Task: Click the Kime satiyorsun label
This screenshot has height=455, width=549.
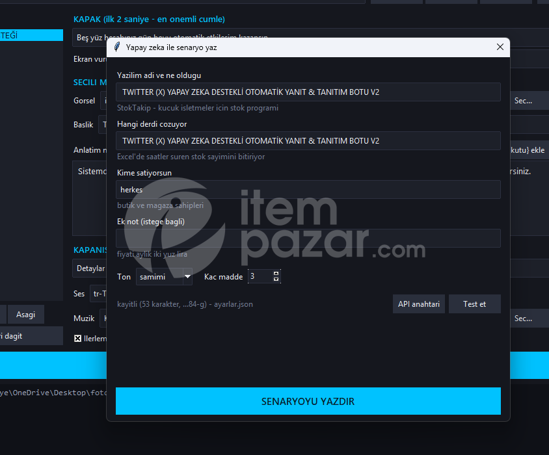Action: coord(144,173)
